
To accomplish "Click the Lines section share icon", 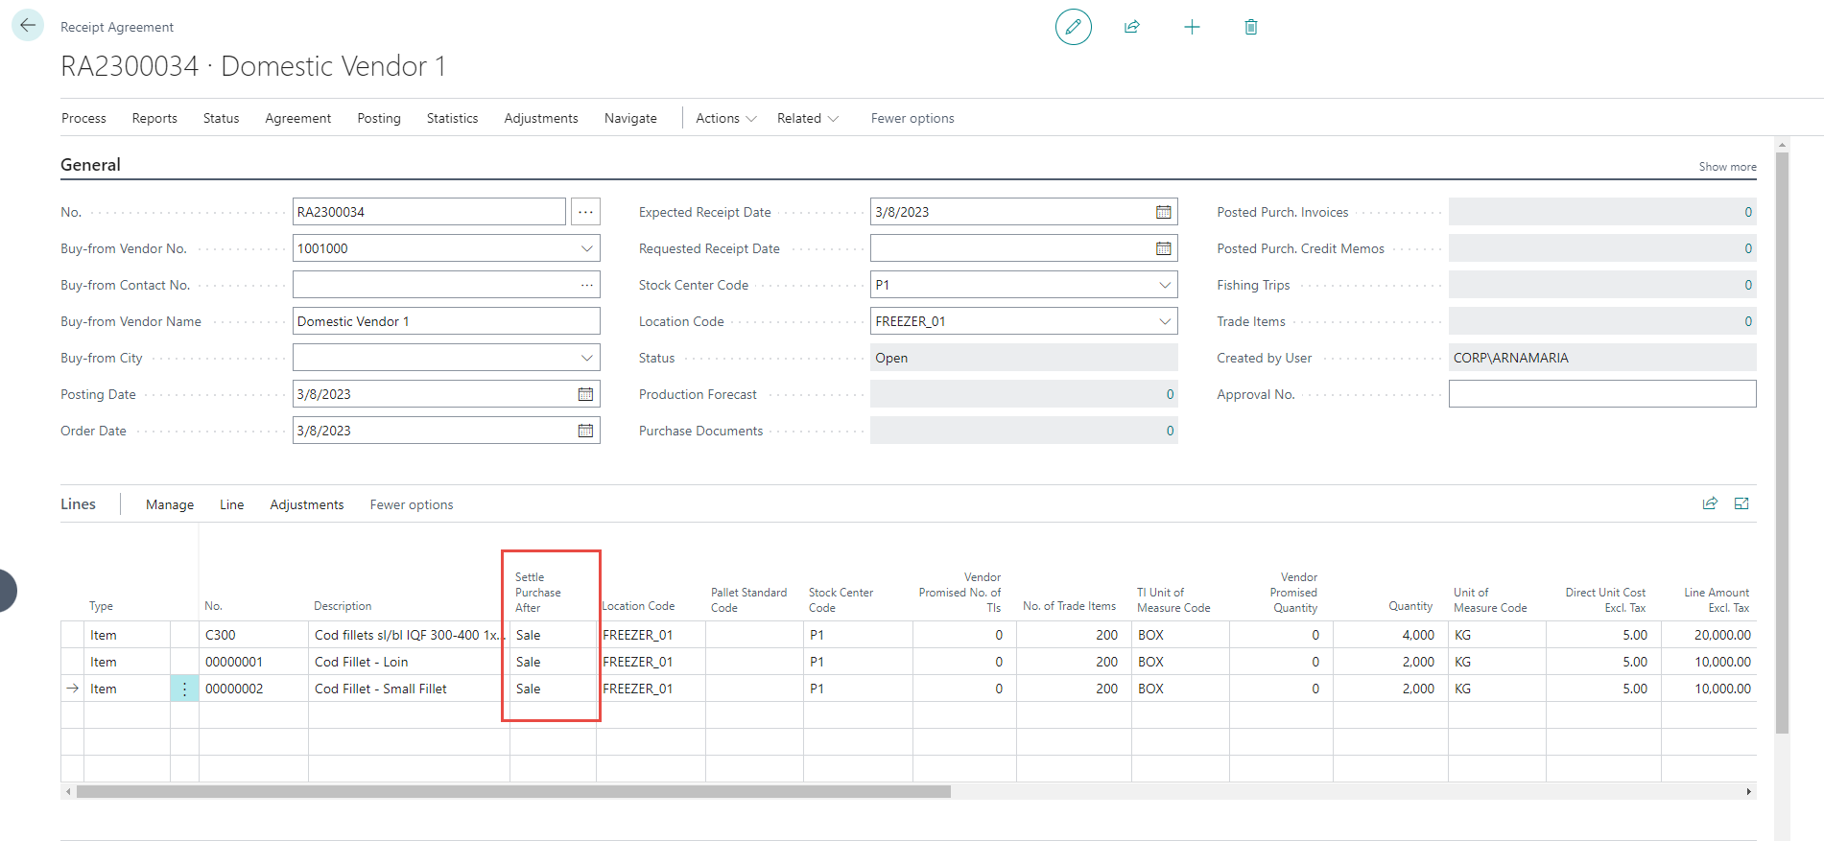I will (x=1710, y=503).
